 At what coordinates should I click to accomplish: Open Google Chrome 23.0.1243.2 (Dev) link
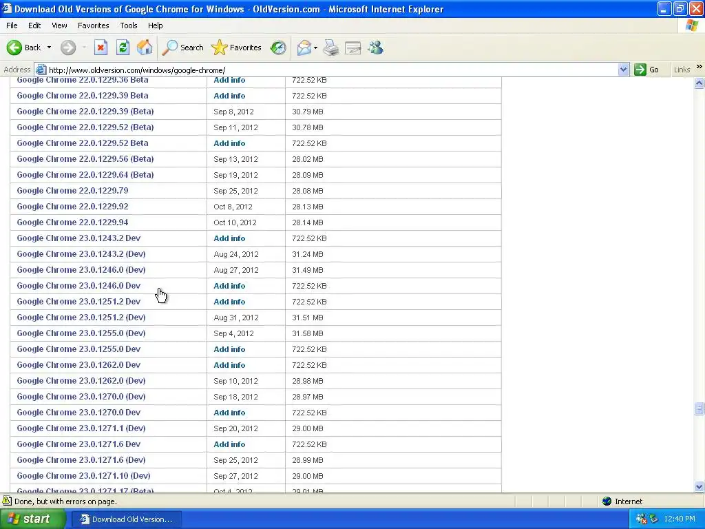pyautogui.click(x=81, y=254)
